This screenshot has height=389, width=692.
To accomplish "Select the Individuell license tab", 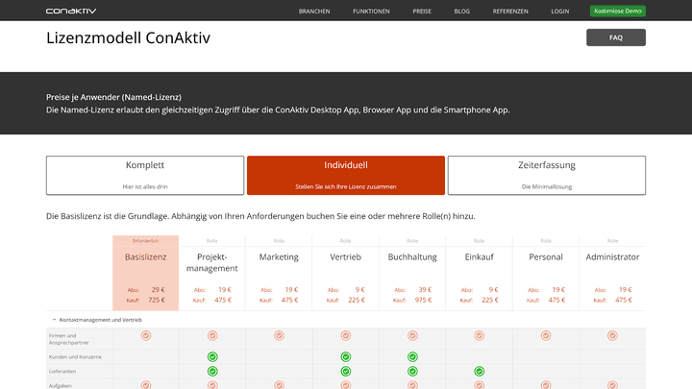I will pyautogui.click(x=346, y=175).
